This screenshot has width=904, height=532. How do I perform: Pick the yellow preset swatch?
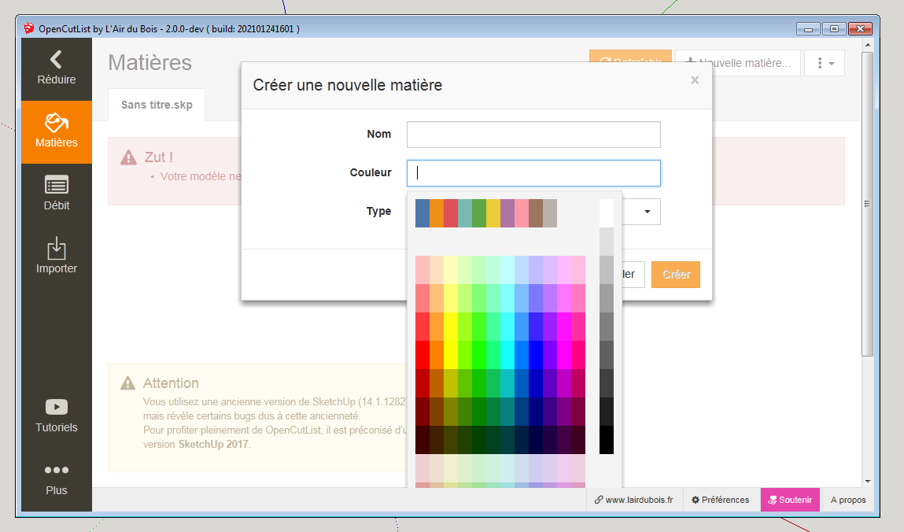click(x=493, y=213)
